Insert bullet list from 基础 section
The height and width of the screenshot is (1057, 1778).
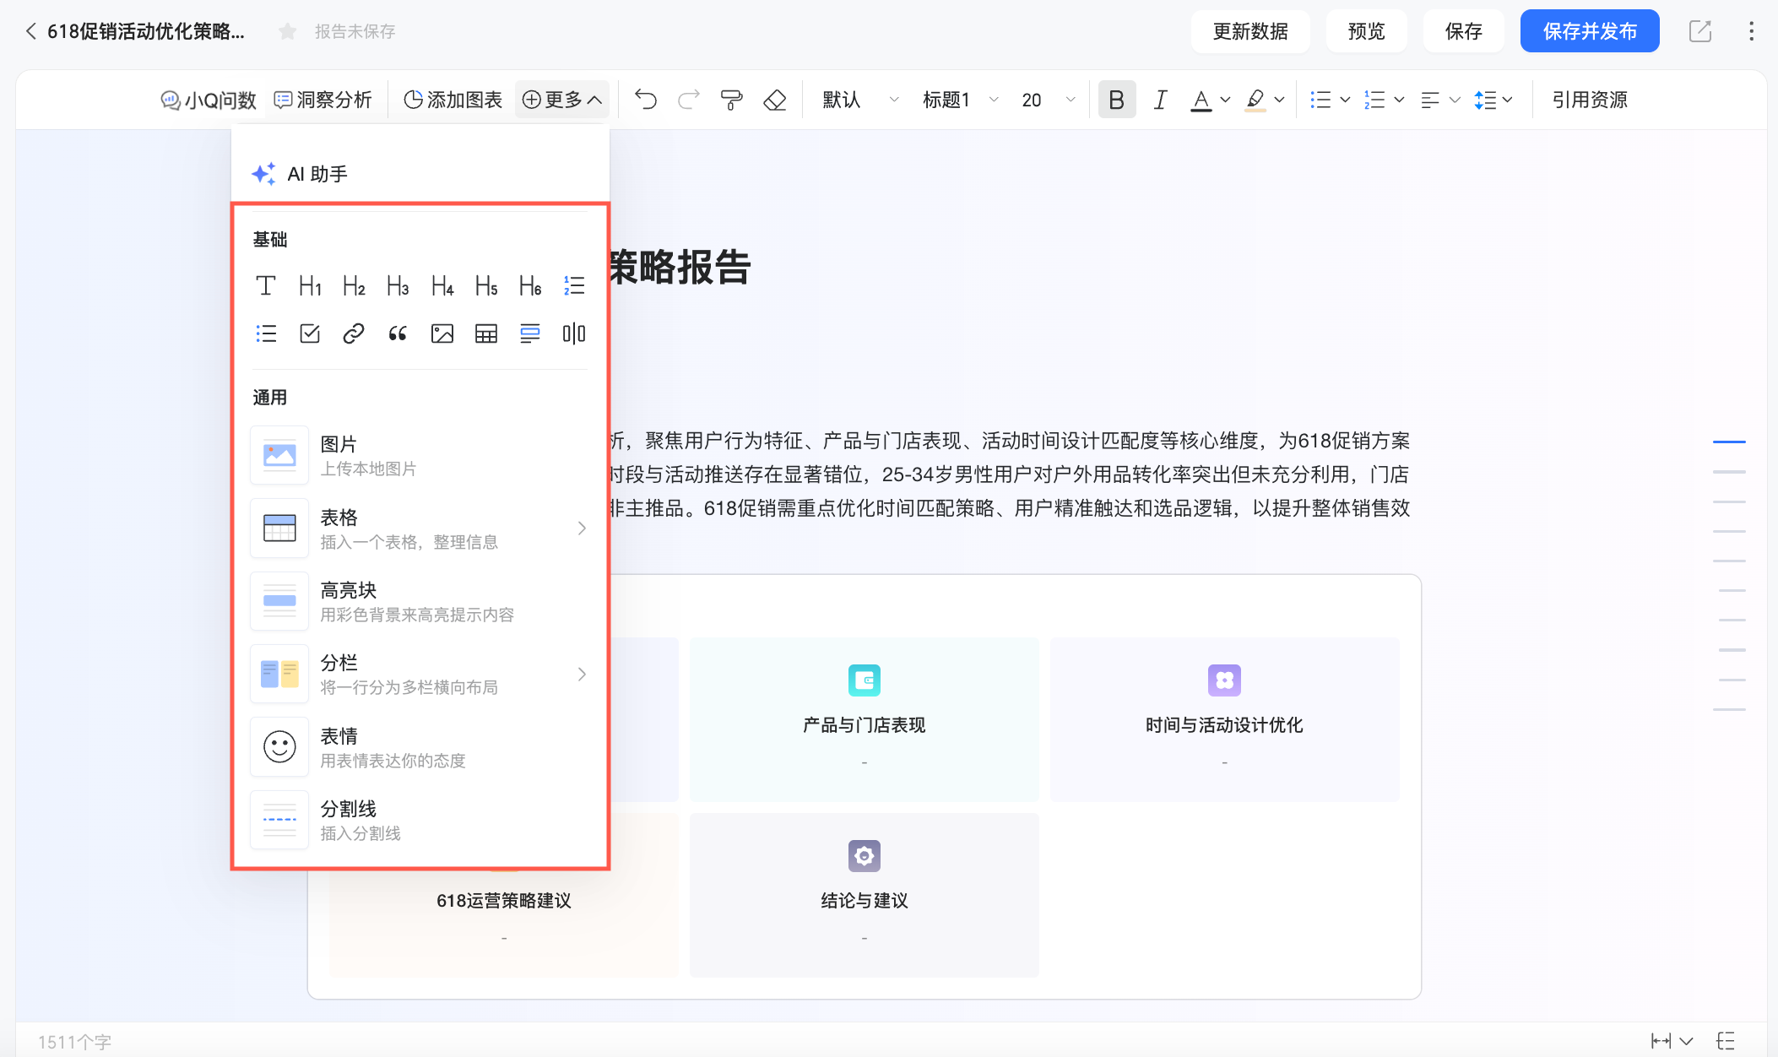[x=266, y=333]
